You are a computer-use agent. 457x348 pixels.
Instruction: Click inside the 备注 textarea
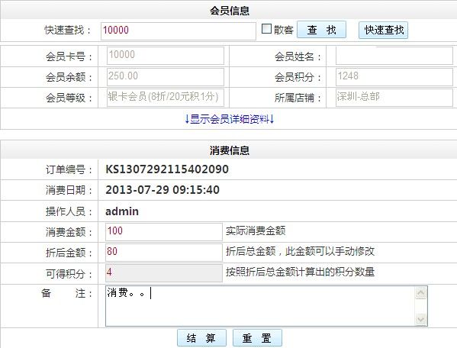click(x=260, y=306)
